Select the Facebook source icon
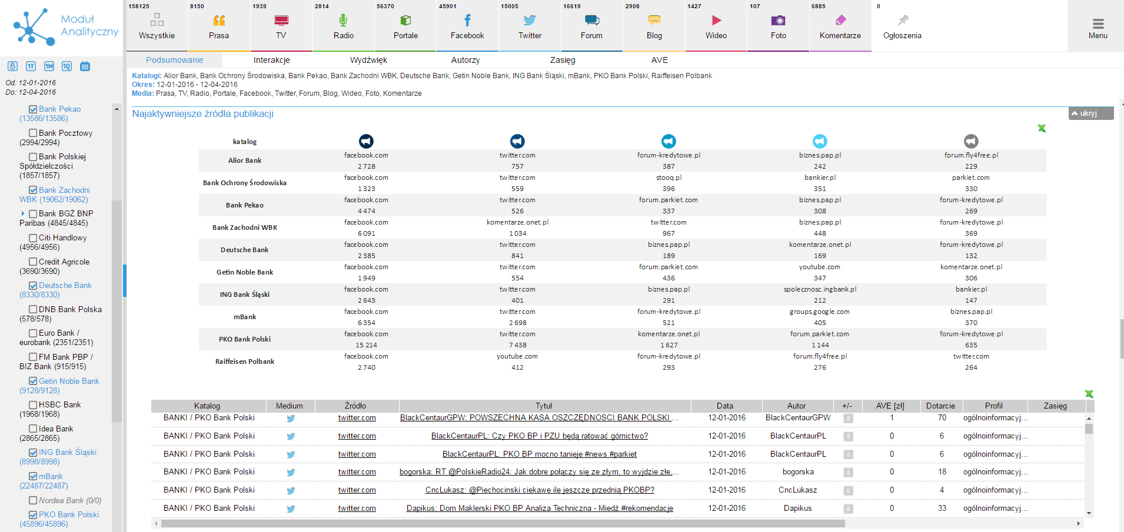Screen dimensions: 1124x532 tap(467, 21)
